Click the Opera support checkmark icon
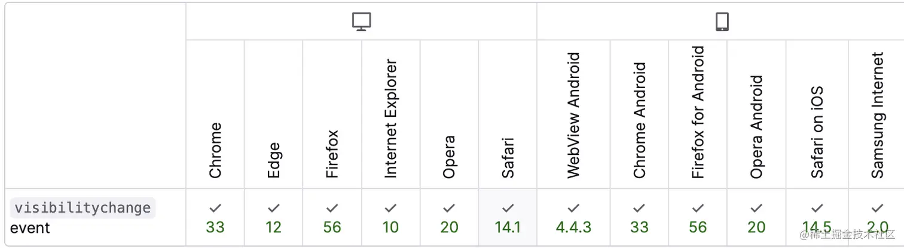The width and height of the screenshot is (904, 249). [450, 208]
